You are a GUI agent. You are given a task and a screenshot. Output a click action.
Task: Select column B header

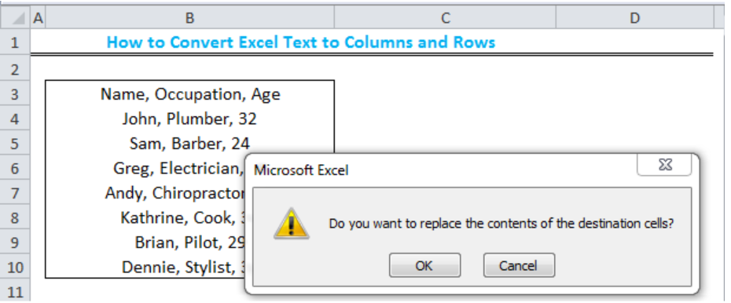[x=189, y=18]
